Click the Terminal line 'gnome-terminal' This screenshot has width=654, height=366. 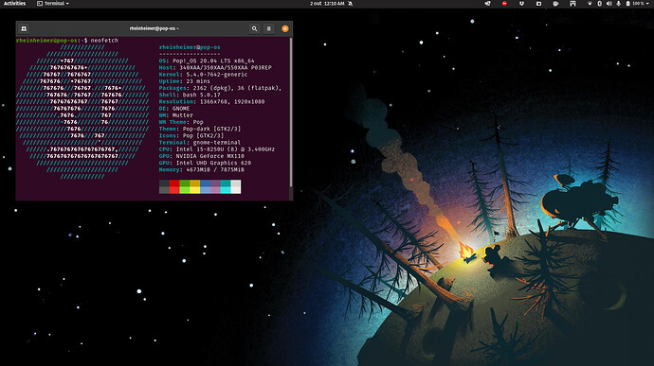point(200,143)
